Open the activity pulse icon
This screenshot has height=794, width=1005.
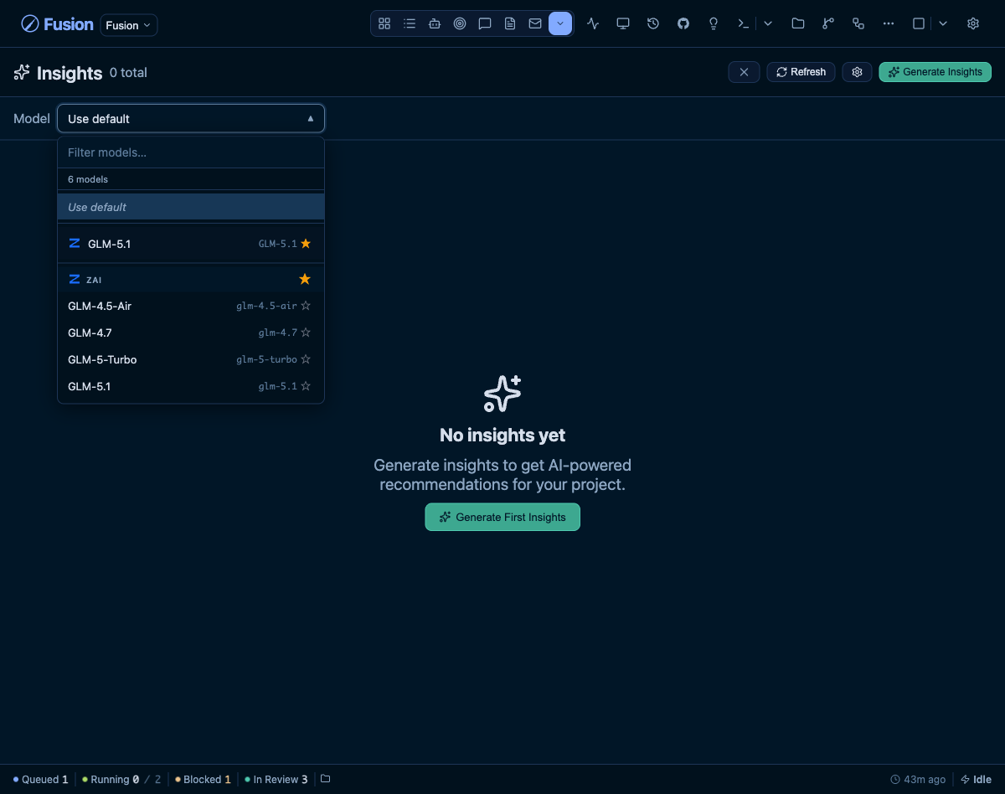coord(593,24)
